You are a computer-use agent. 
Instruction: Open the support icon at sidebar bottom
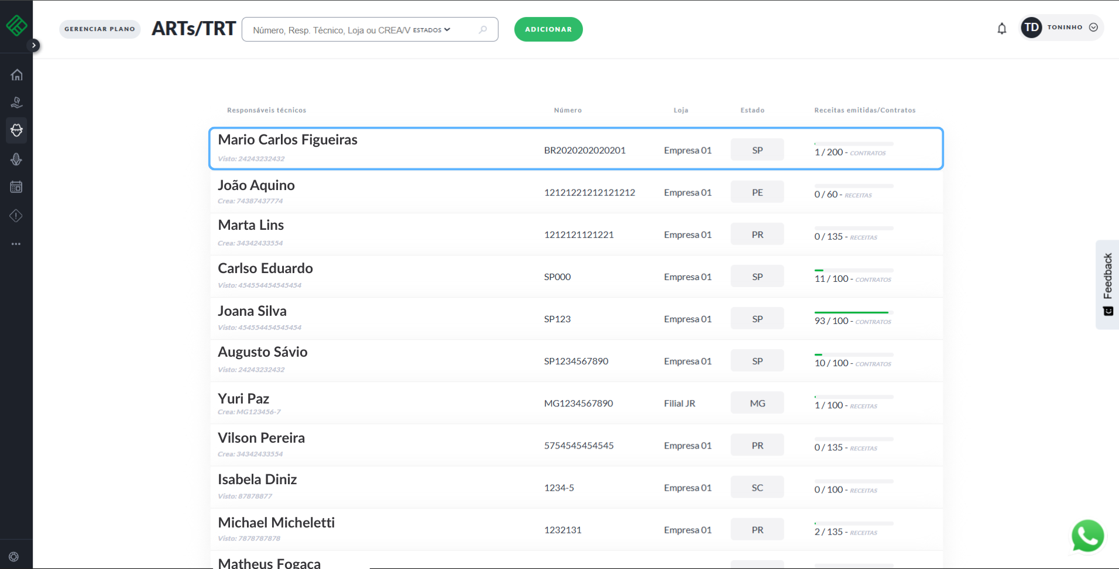pyautogui.click(x=14, y=557)
